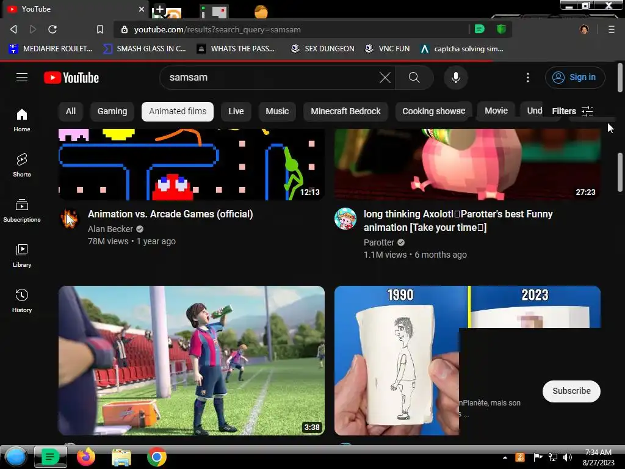Click the green chat extension icon
625x469 pixels.
coord(480,29)
